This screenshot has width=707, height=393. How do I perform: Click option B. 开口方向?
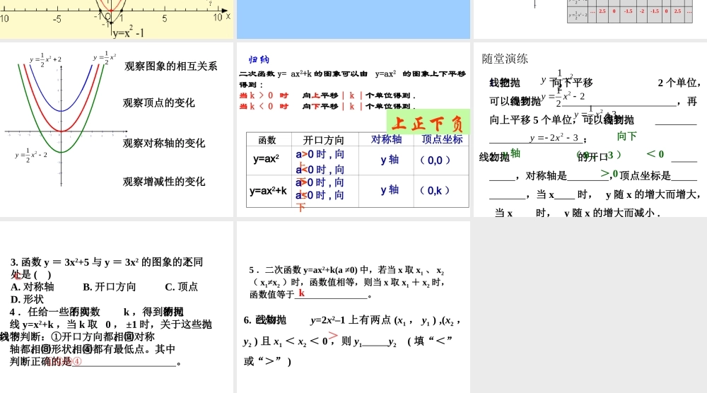pyautogui.click(x=109, y=287)
